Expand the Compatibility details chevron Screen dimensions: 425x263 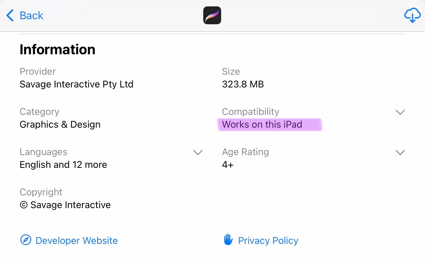point(400,112)
